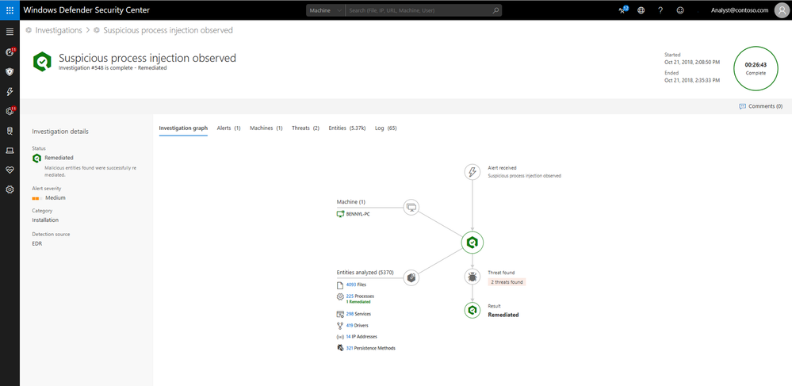Open the 321 Persistence Methods link
Screen dimensions: 792x386
point(371,348)
